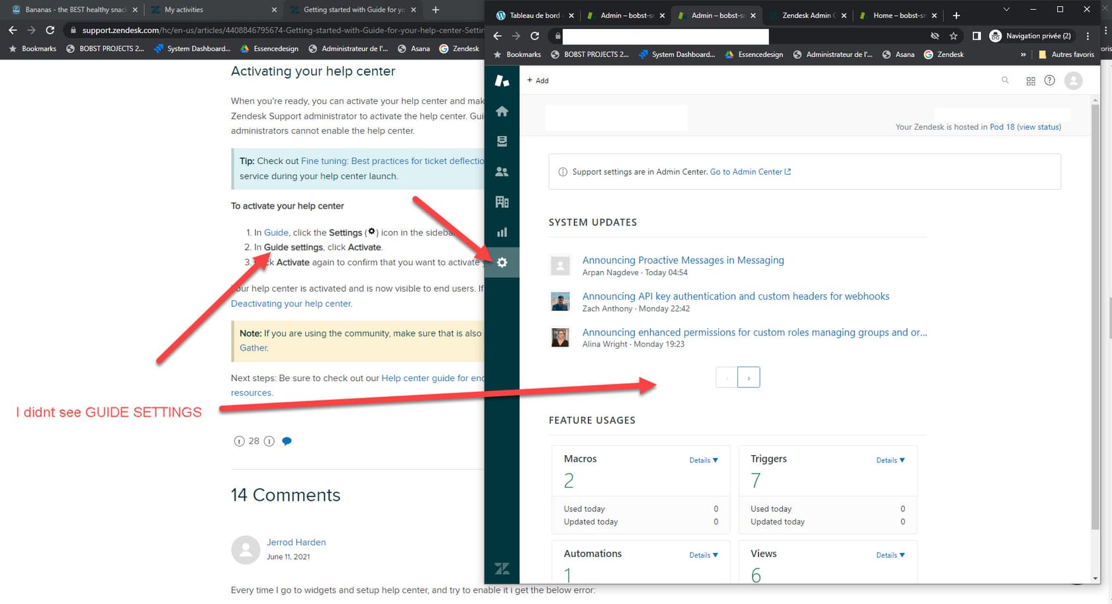Select the Views icon in the Zendesk sidebar

502,140
